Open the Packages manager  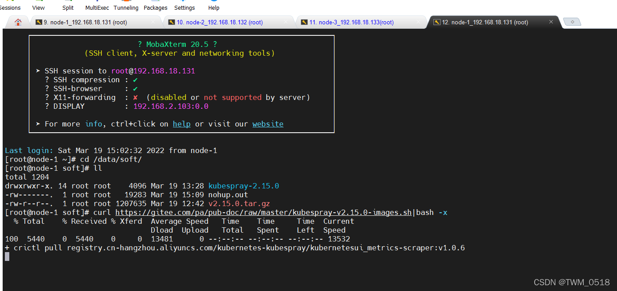[x=156, y=8]
